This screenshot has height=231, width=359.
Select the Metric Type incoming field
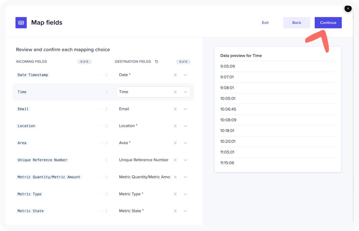pos(30,194)
